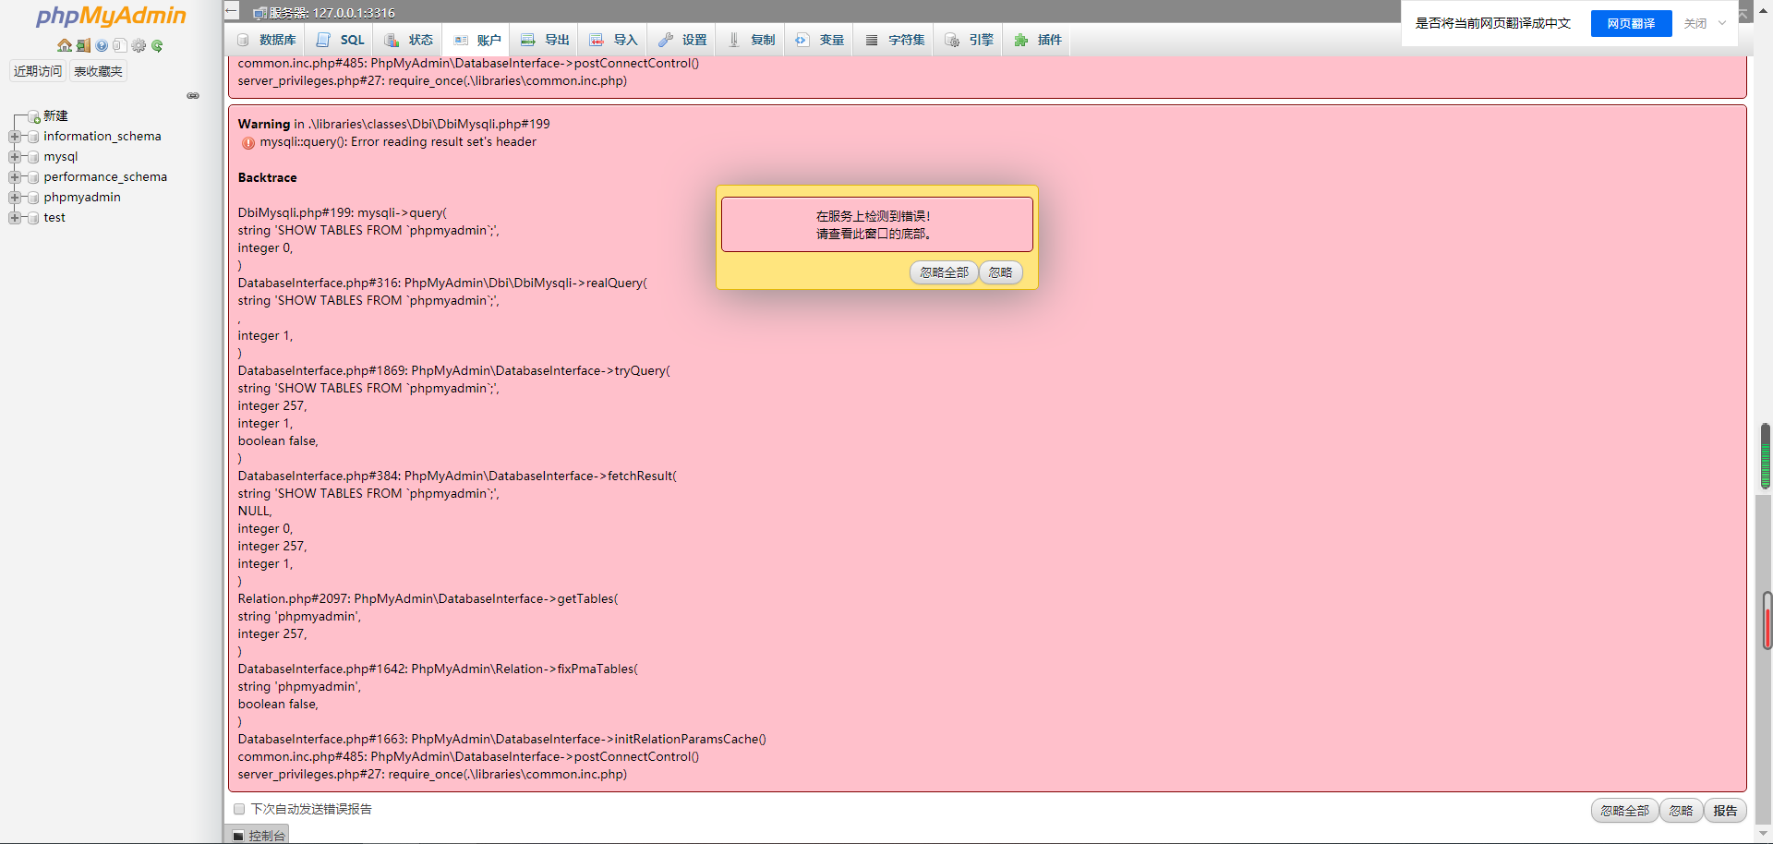
Task: Open the MySQL documentation page icon
Action: [120, 45]
